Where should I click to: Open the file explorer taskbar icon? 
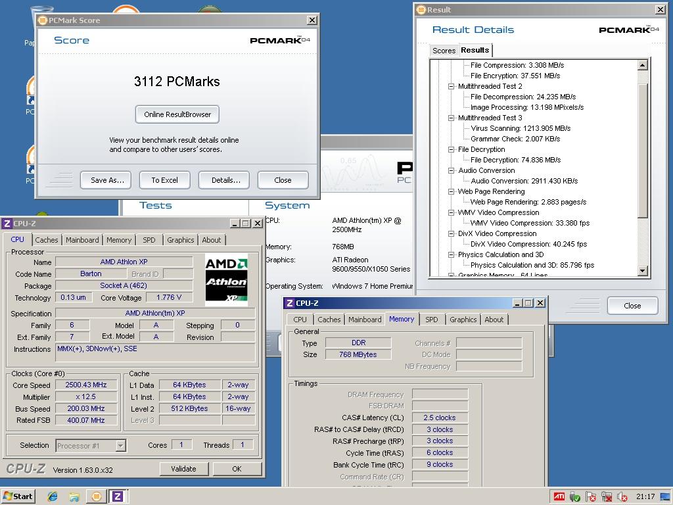[x=74, y=496]
